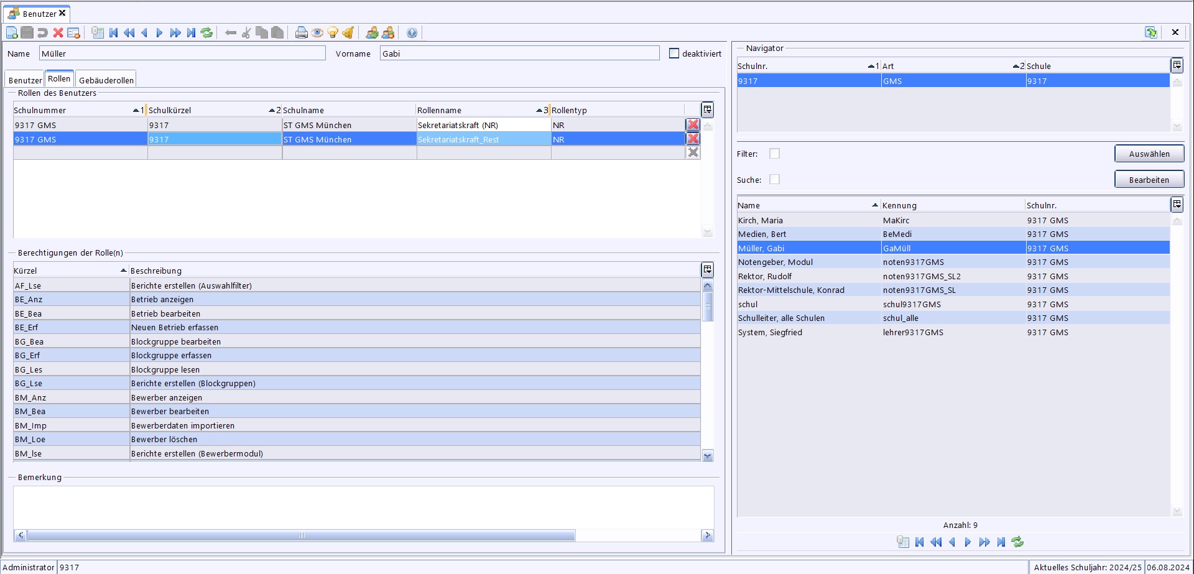Switch to the Benutzer sub-tab
This screenshot has width=1194, height=574.
pos(25,80)
